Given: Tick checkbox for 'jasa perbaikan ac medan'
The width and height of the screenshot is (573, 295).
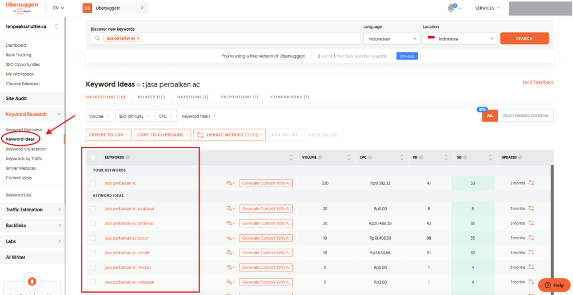Looking at the screenshot, I should click(x=93, y=268).
